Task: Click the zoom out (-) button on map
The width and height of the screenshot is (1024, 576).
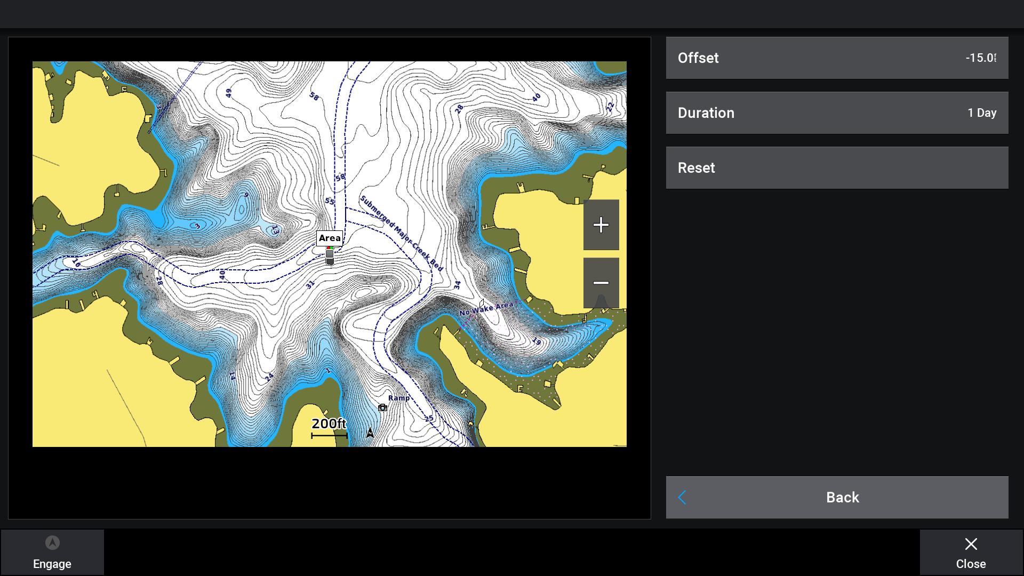Action: [601, 282]
